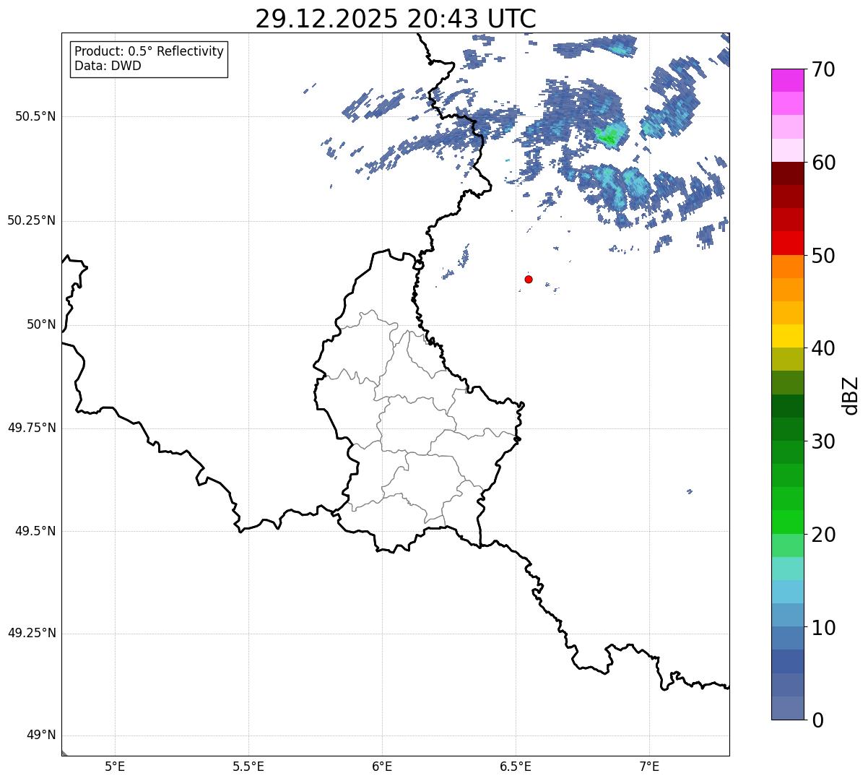This screenshot has height=781, width=868.
Task: Pick the light cyan swatch above 10
Action: 787,592
